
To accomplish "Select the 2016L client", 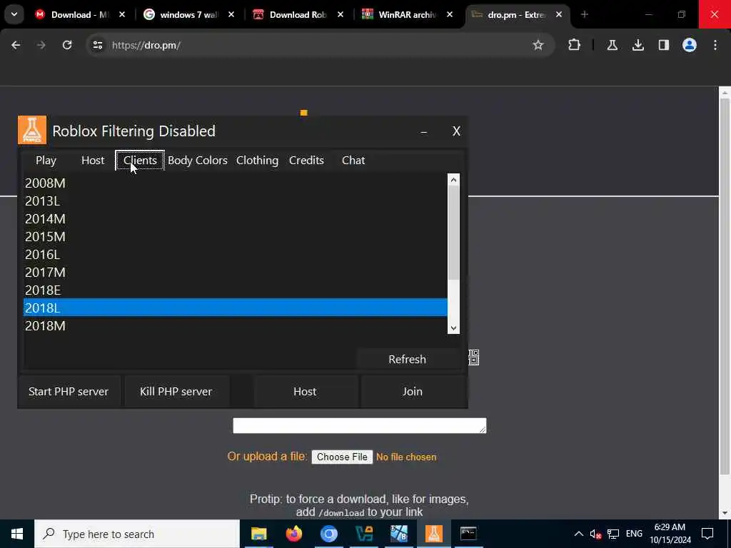I will [x=236, y=255].
